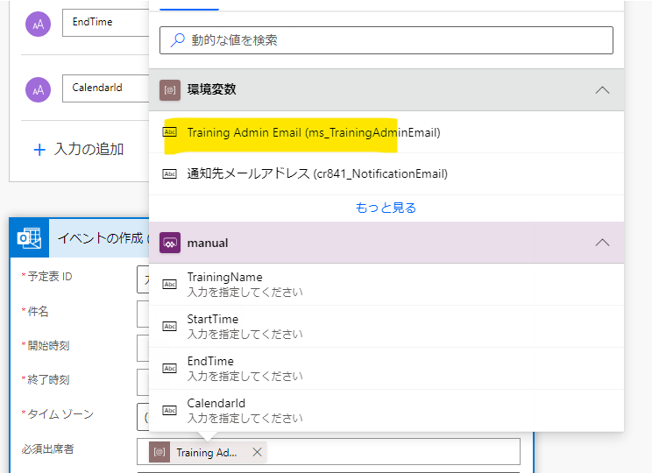Click the タイム ゾーン label
The image size is (652, 473).
coord(60,414)
